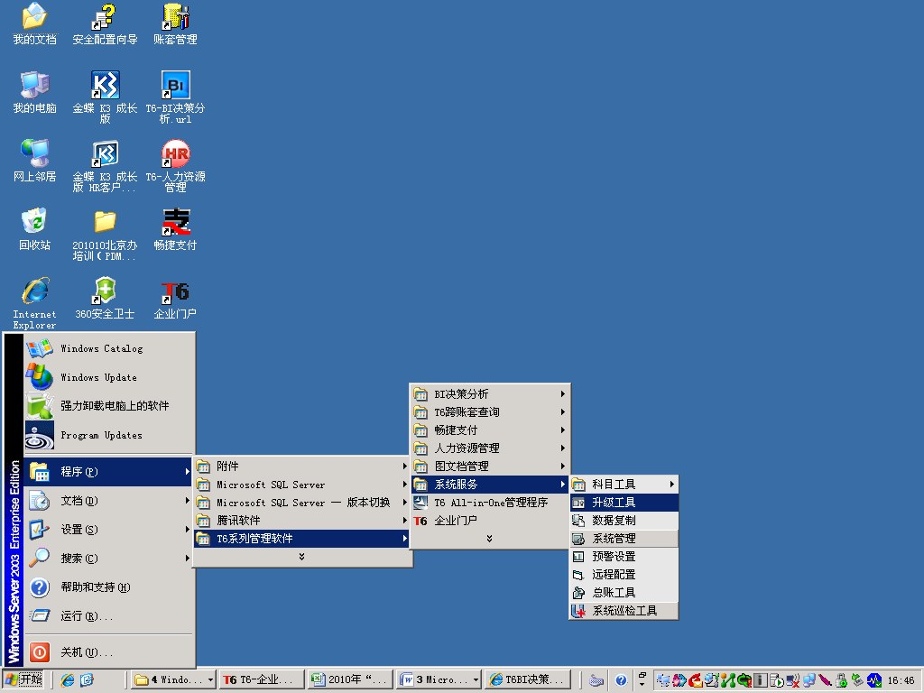
Task: Open 账套管理 desktop shortcut
Action: tap(175, 23)
